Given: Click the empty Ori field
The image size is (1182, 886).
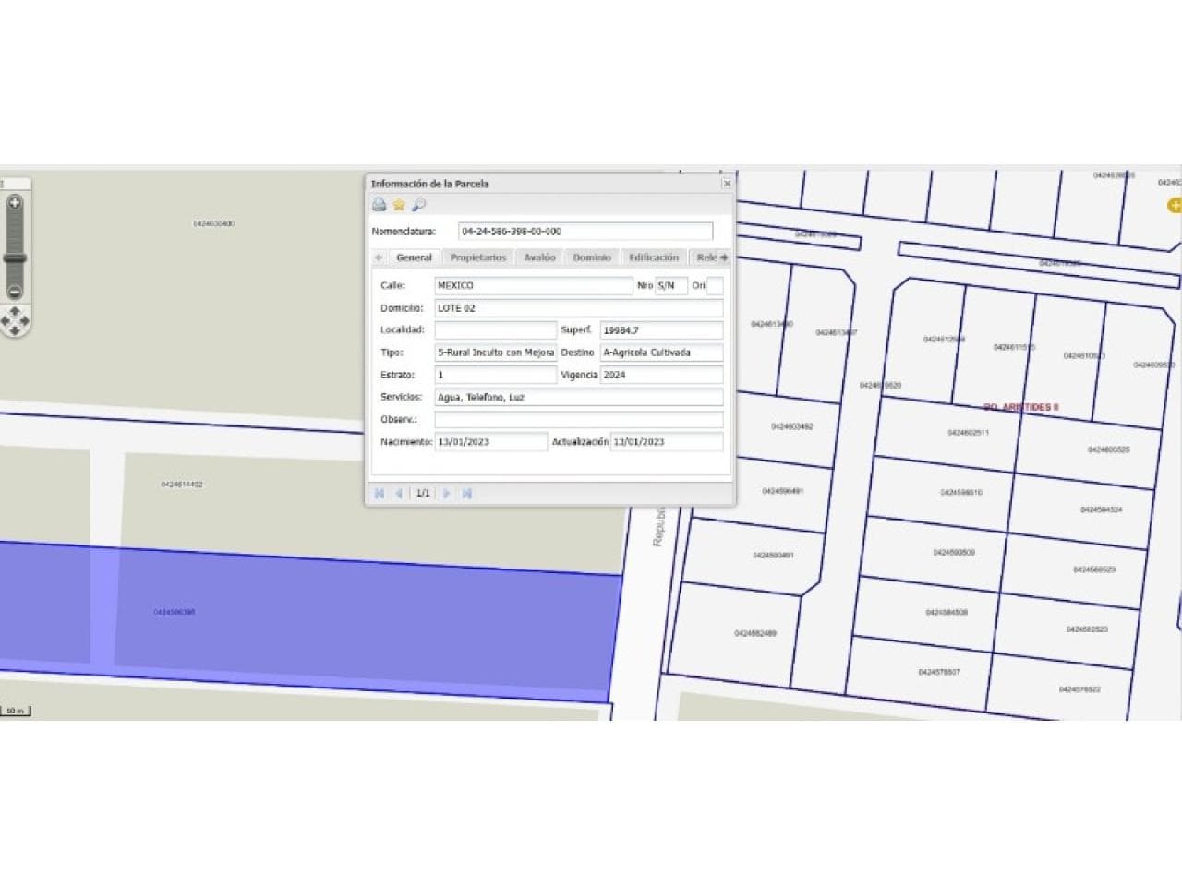Looking at the screenshot, I should (x=715, y=286).
